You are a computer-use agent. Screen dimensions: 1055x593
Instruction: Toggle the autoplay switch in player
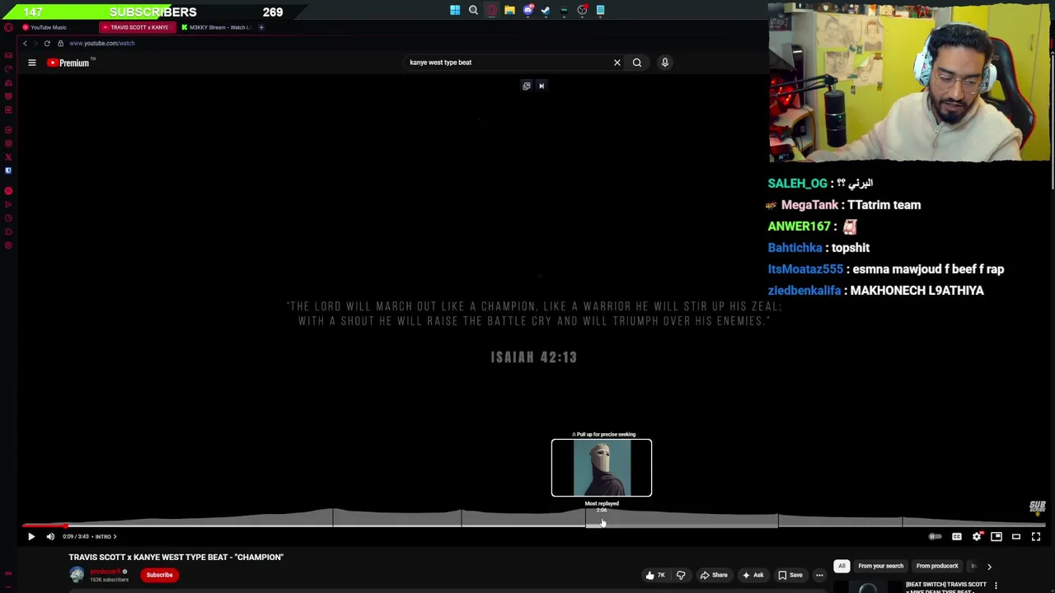pos(935,536)
